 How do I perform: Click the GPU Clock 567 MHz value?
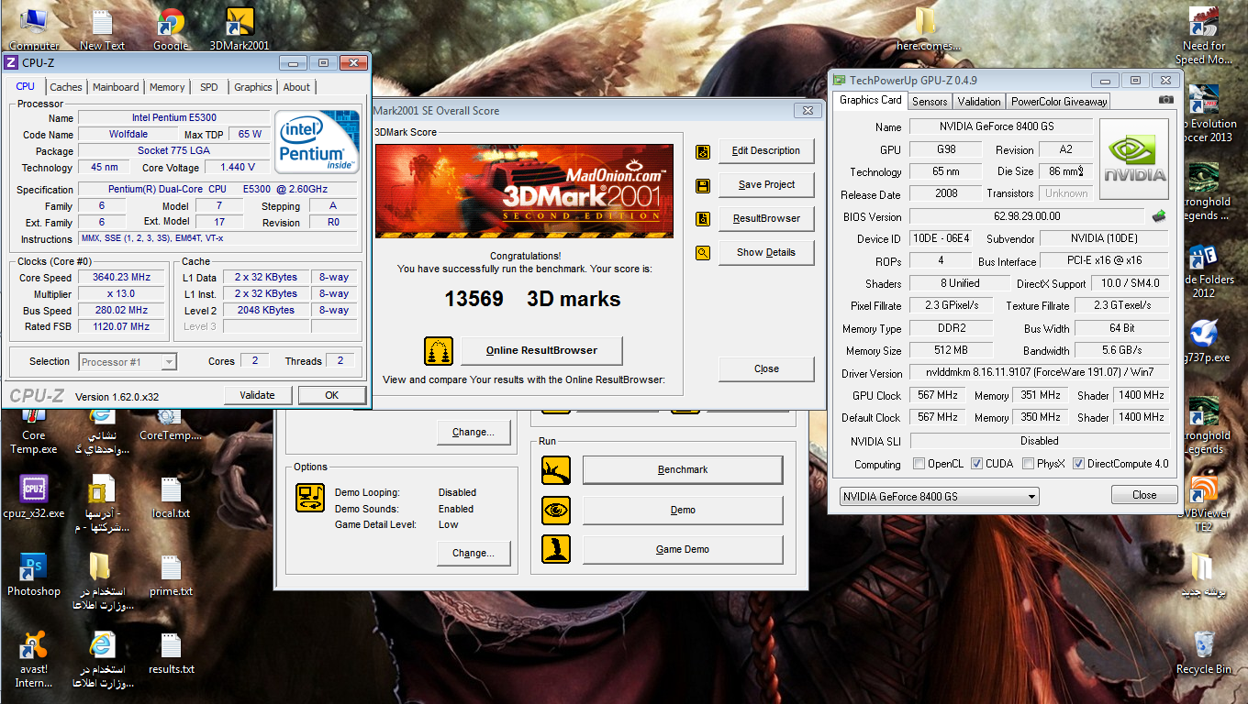(x=938, y=396)
